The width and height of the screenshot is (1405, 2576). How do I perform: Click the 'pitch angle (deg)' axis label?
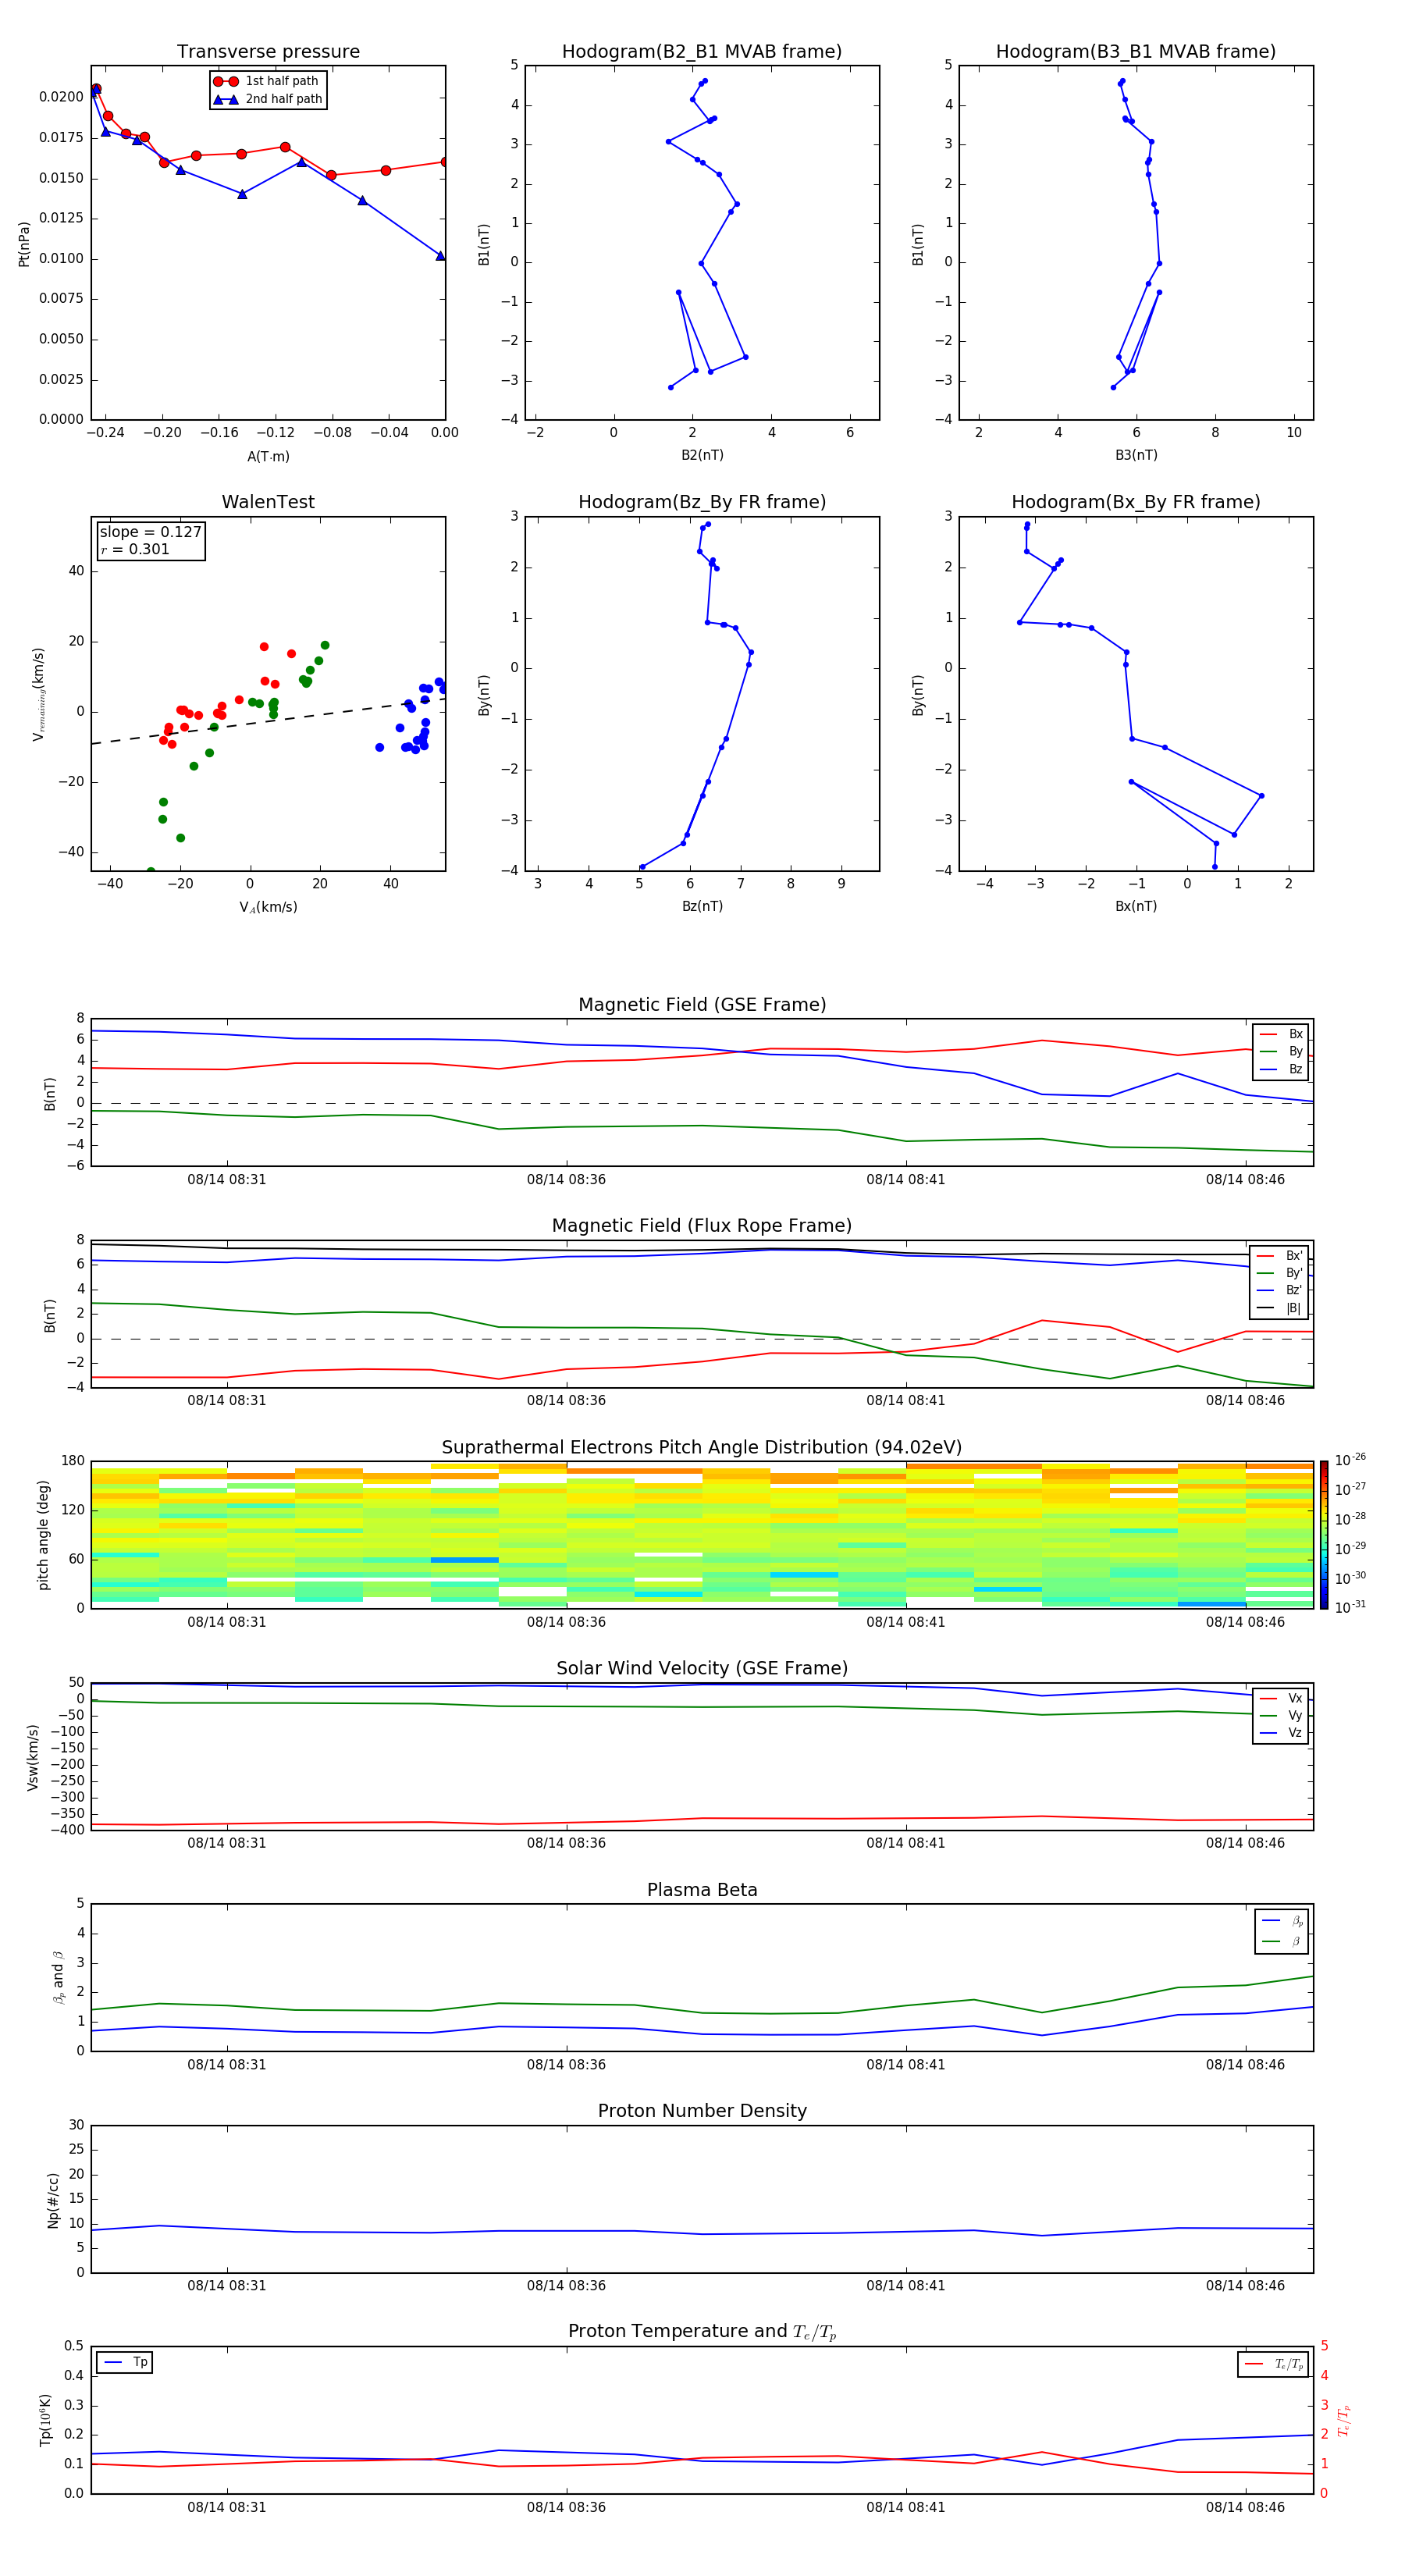tap(43, 1534)
